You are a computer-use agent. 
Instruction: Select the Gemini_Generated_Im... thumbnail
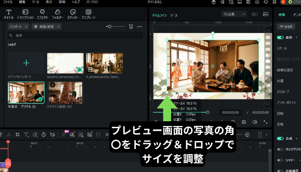pyautogui.click(x=65, y=63)
